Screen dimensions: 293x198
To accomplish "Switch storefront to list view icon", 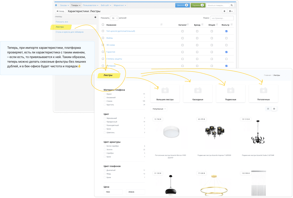I will tap(268, 109).
